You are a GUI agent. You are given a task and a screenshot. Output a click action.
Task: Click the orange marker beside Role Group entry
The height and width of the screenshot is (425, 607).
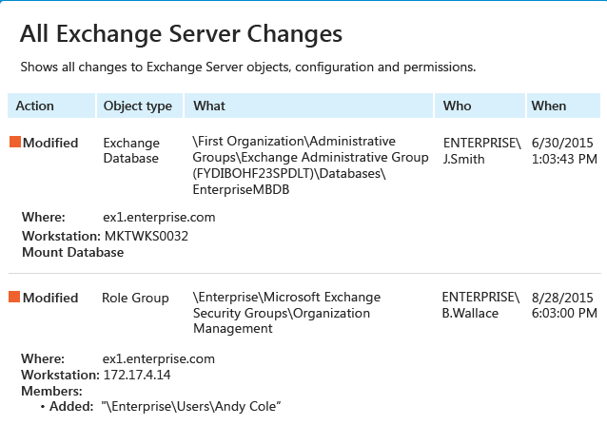point(14,297)
